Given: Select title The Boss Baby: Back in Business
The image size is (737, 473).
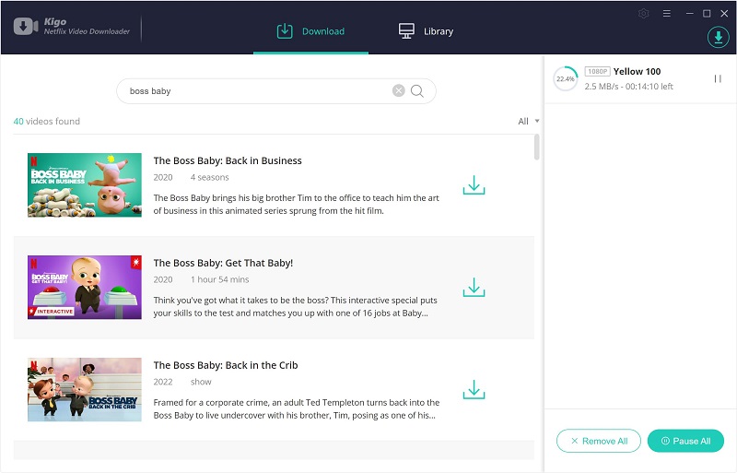Looking at the screenshot, I should (228, 160).
